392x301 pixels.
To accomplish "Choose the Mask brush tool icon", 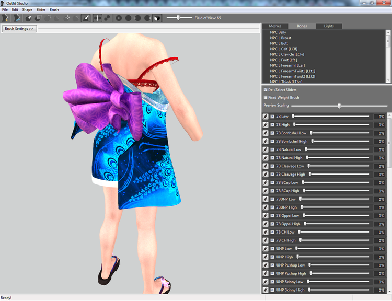I will tap(38, 18).
